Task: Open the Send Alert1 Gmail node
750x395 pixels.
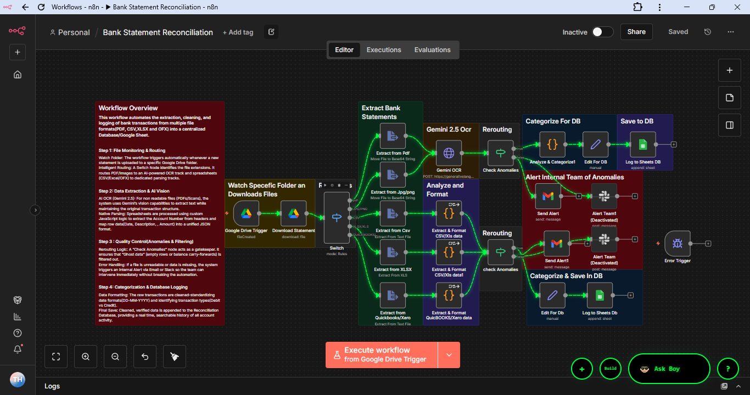Action: point(557,244)
